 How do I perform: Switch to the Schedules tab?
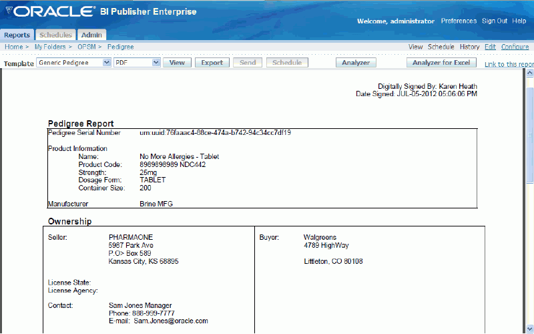55,35
